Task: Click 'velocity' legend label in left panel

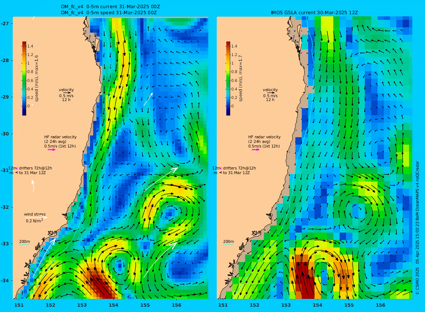Action: 66,90
